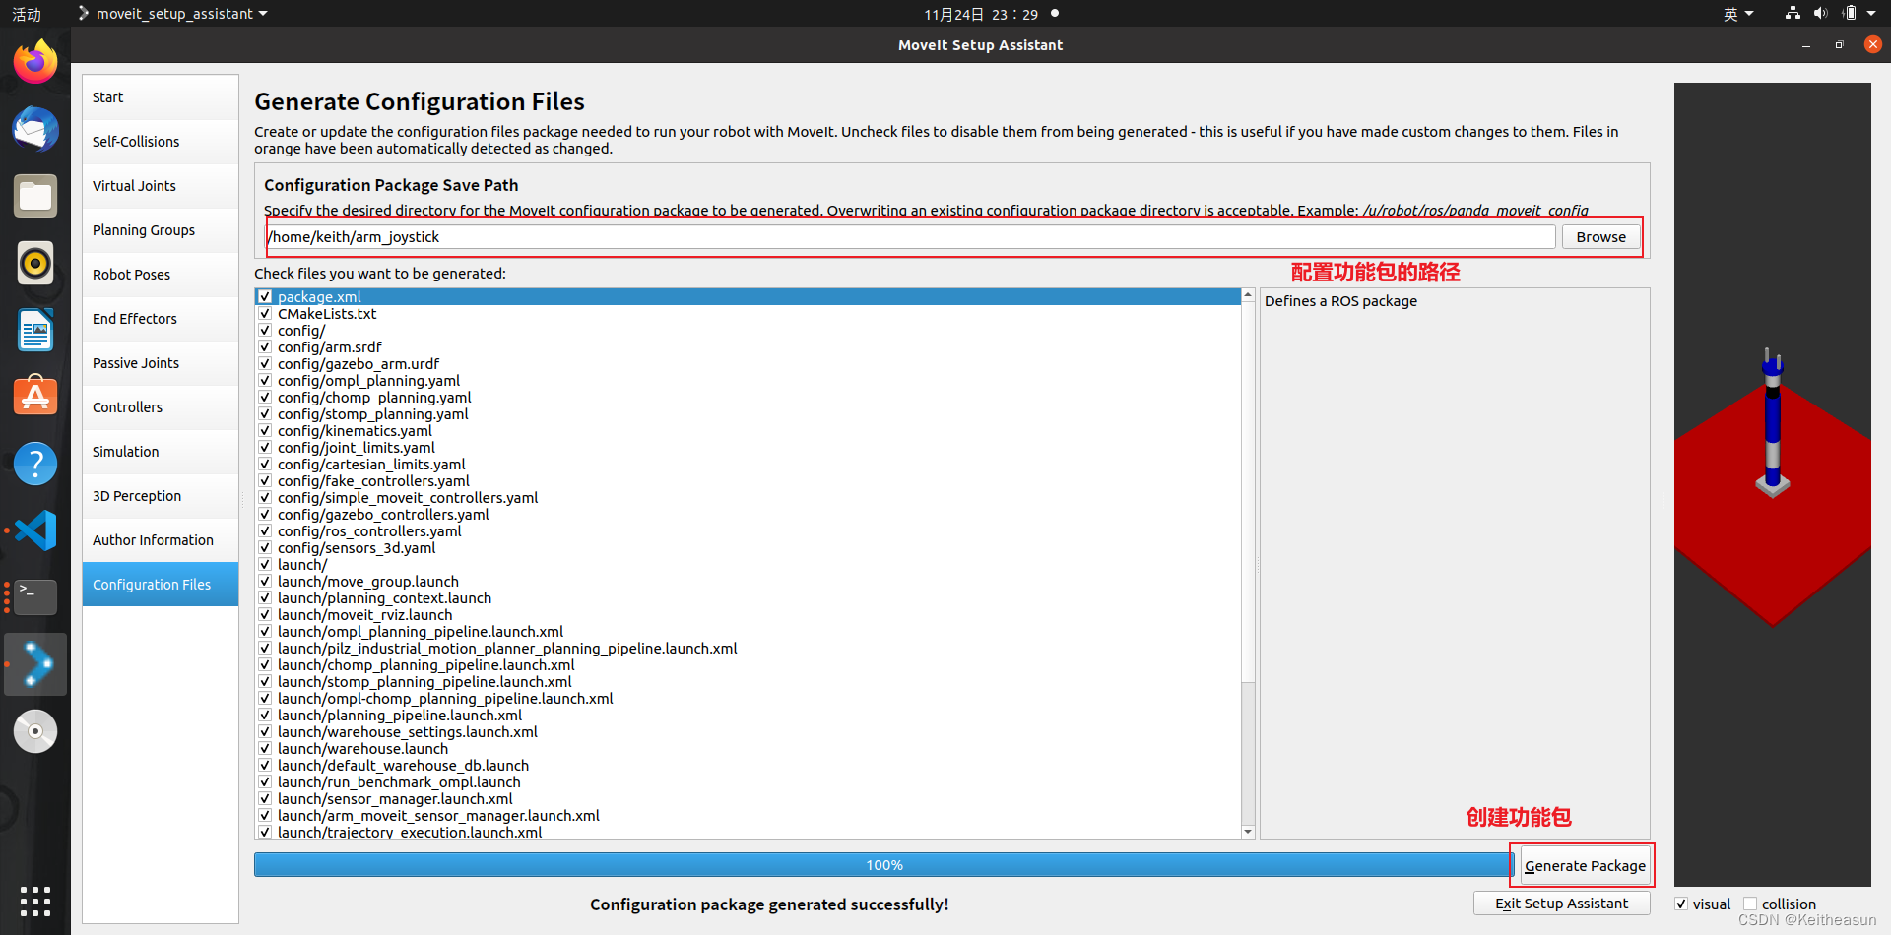
Task: Open the battery status tray icon
Action: coord(1849,14)
